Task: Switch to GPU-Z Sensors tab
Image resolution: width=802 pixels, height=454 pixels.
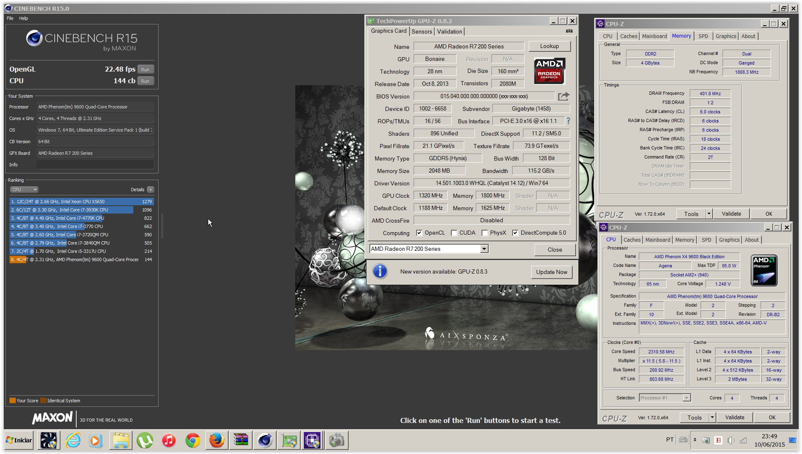Action: click(x=422, y=31)
